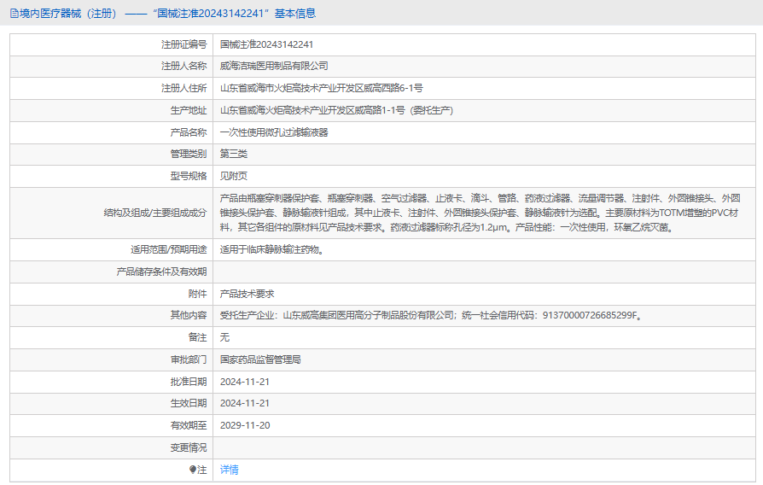Click the 生产地址 label
This screenshot has height=485, width=763.
(189, 110)
